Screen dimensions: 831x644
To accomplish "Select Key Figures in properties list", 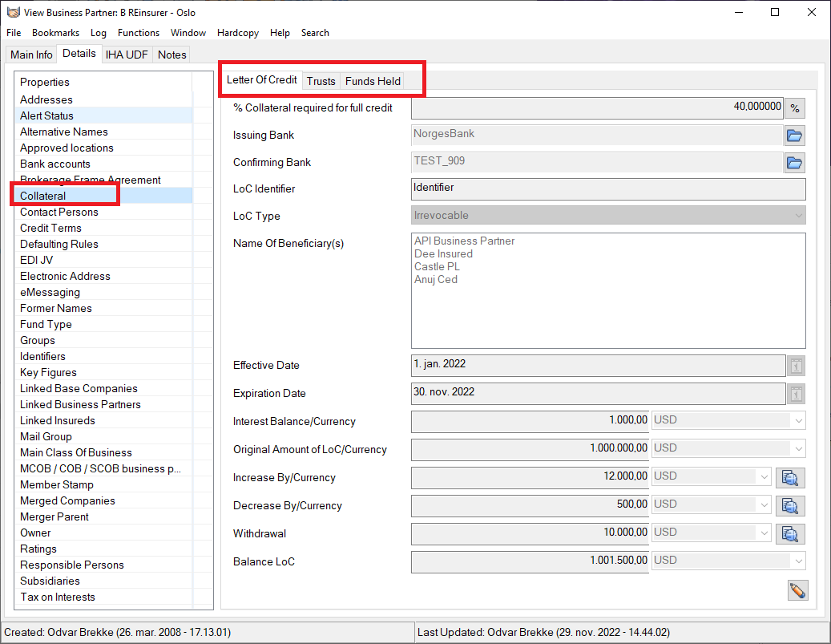I will click(x=48, y=372).
